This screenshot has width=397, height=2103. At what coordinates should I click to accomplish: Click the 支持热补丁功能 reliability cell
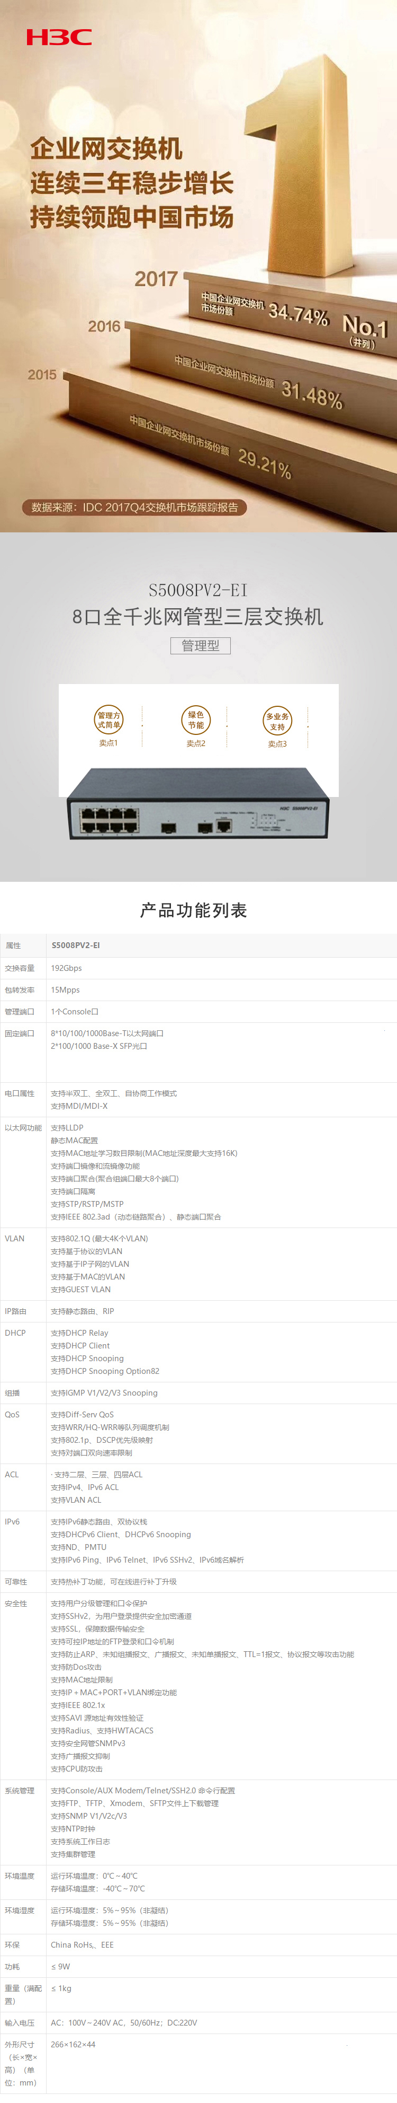click(x=113, y=1581)
